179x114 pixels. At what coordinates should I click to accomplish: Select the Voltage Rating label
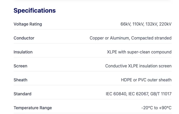(28, 24)
